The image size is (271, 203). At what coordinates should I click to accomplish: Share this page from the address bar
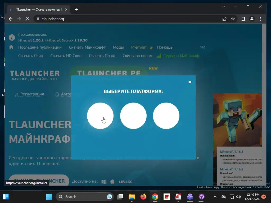click(224, 19)
